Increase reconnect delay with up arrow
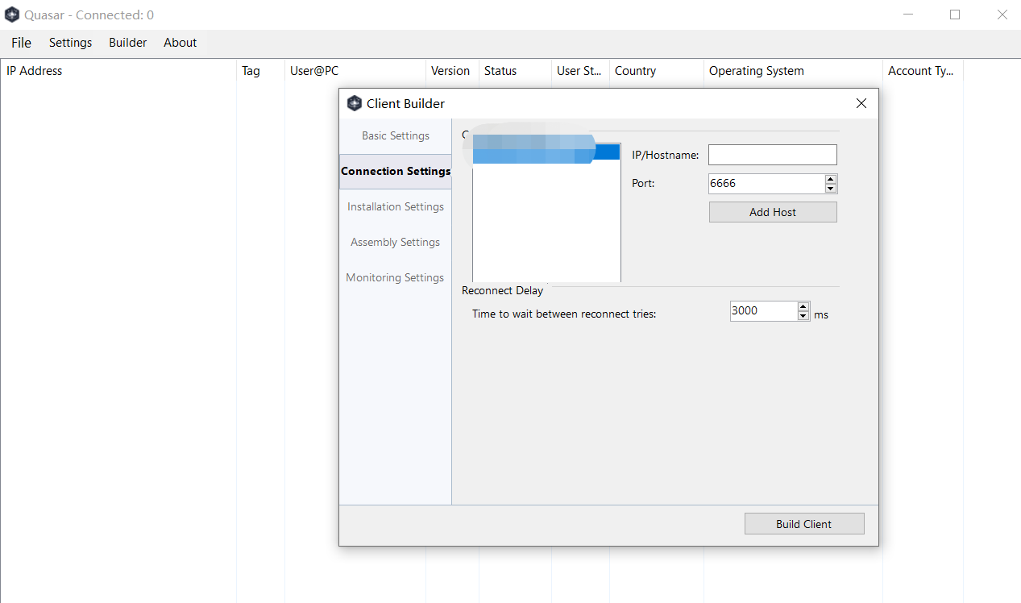Screen dimensions: 1021x603 coord(803,306)
